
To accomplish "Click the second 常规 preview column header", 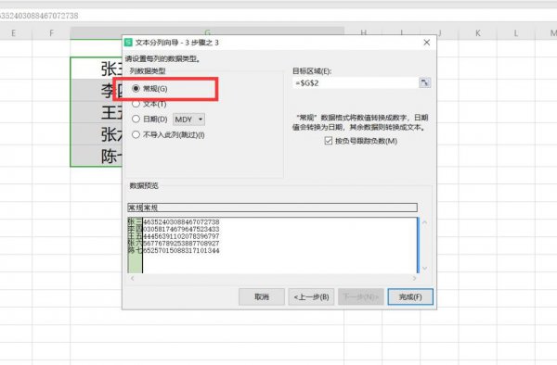I will click(150, 208).
